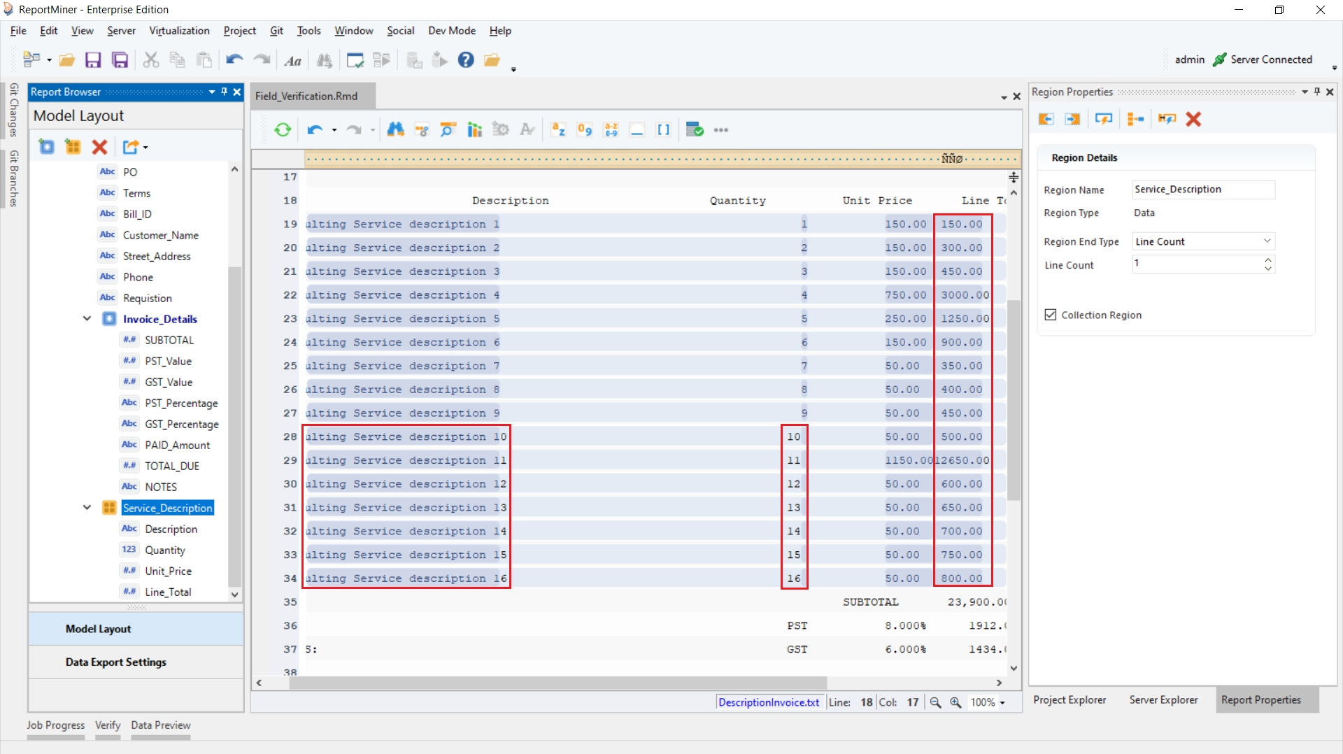Collapse the Service_Description tree node

pyautogui.click(x=87, y=508)
